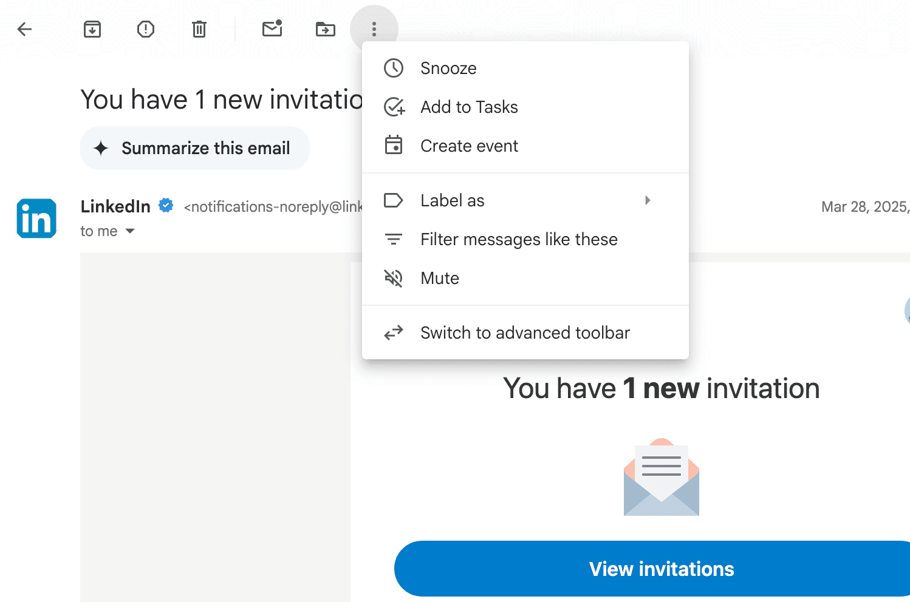
Task: Open the LinkedIn sender dropdown
Action: (x=115, y=206)
